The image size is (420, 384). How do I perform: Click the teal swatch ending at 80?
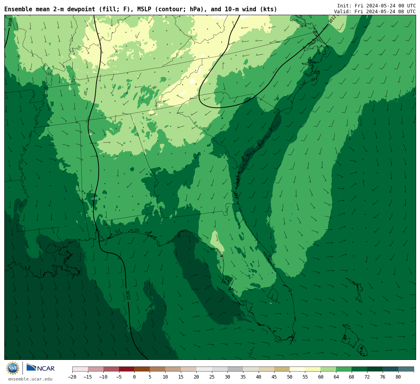[x=390, y=369]
